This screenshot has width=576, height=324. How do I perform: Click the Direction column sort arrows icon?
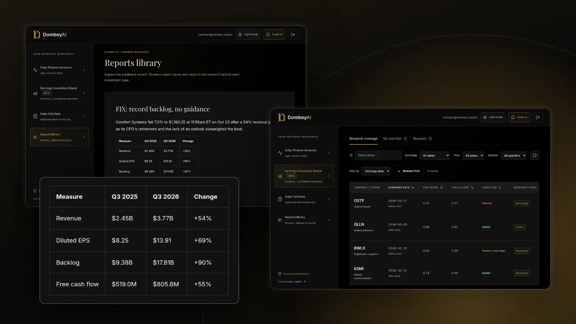click(x=500, y=188)
